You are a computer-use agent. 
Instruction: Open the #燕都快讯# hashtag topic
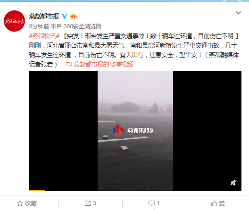coord(44,36)
